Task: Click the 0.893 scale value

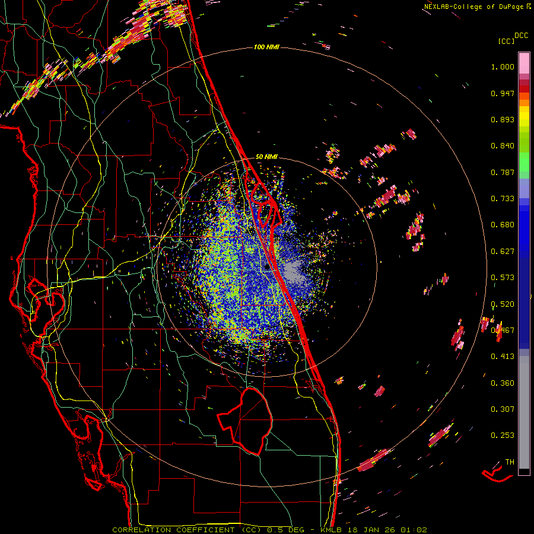Action: click(x=503, y=119)
